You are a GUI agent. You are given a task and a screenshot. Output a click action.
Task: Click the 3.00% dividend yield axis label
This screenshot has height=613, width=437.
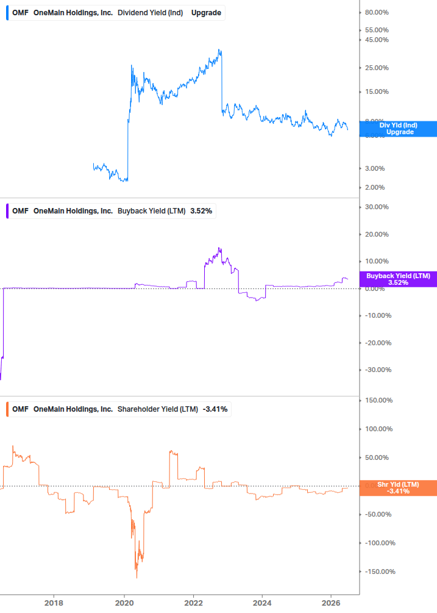pyautogui.click(x=375, y=168)
